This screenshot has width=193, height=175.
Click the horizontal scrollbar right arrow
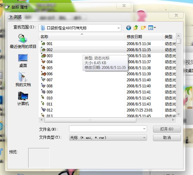[x=173, y=120]
